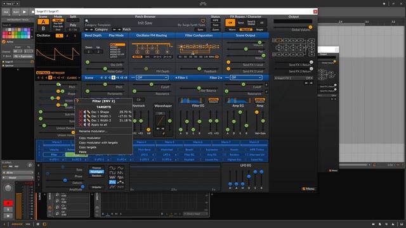Click the Filter modulator routing button
The height and width of the screenshot is (228, 406).
[x=54, y=155]
